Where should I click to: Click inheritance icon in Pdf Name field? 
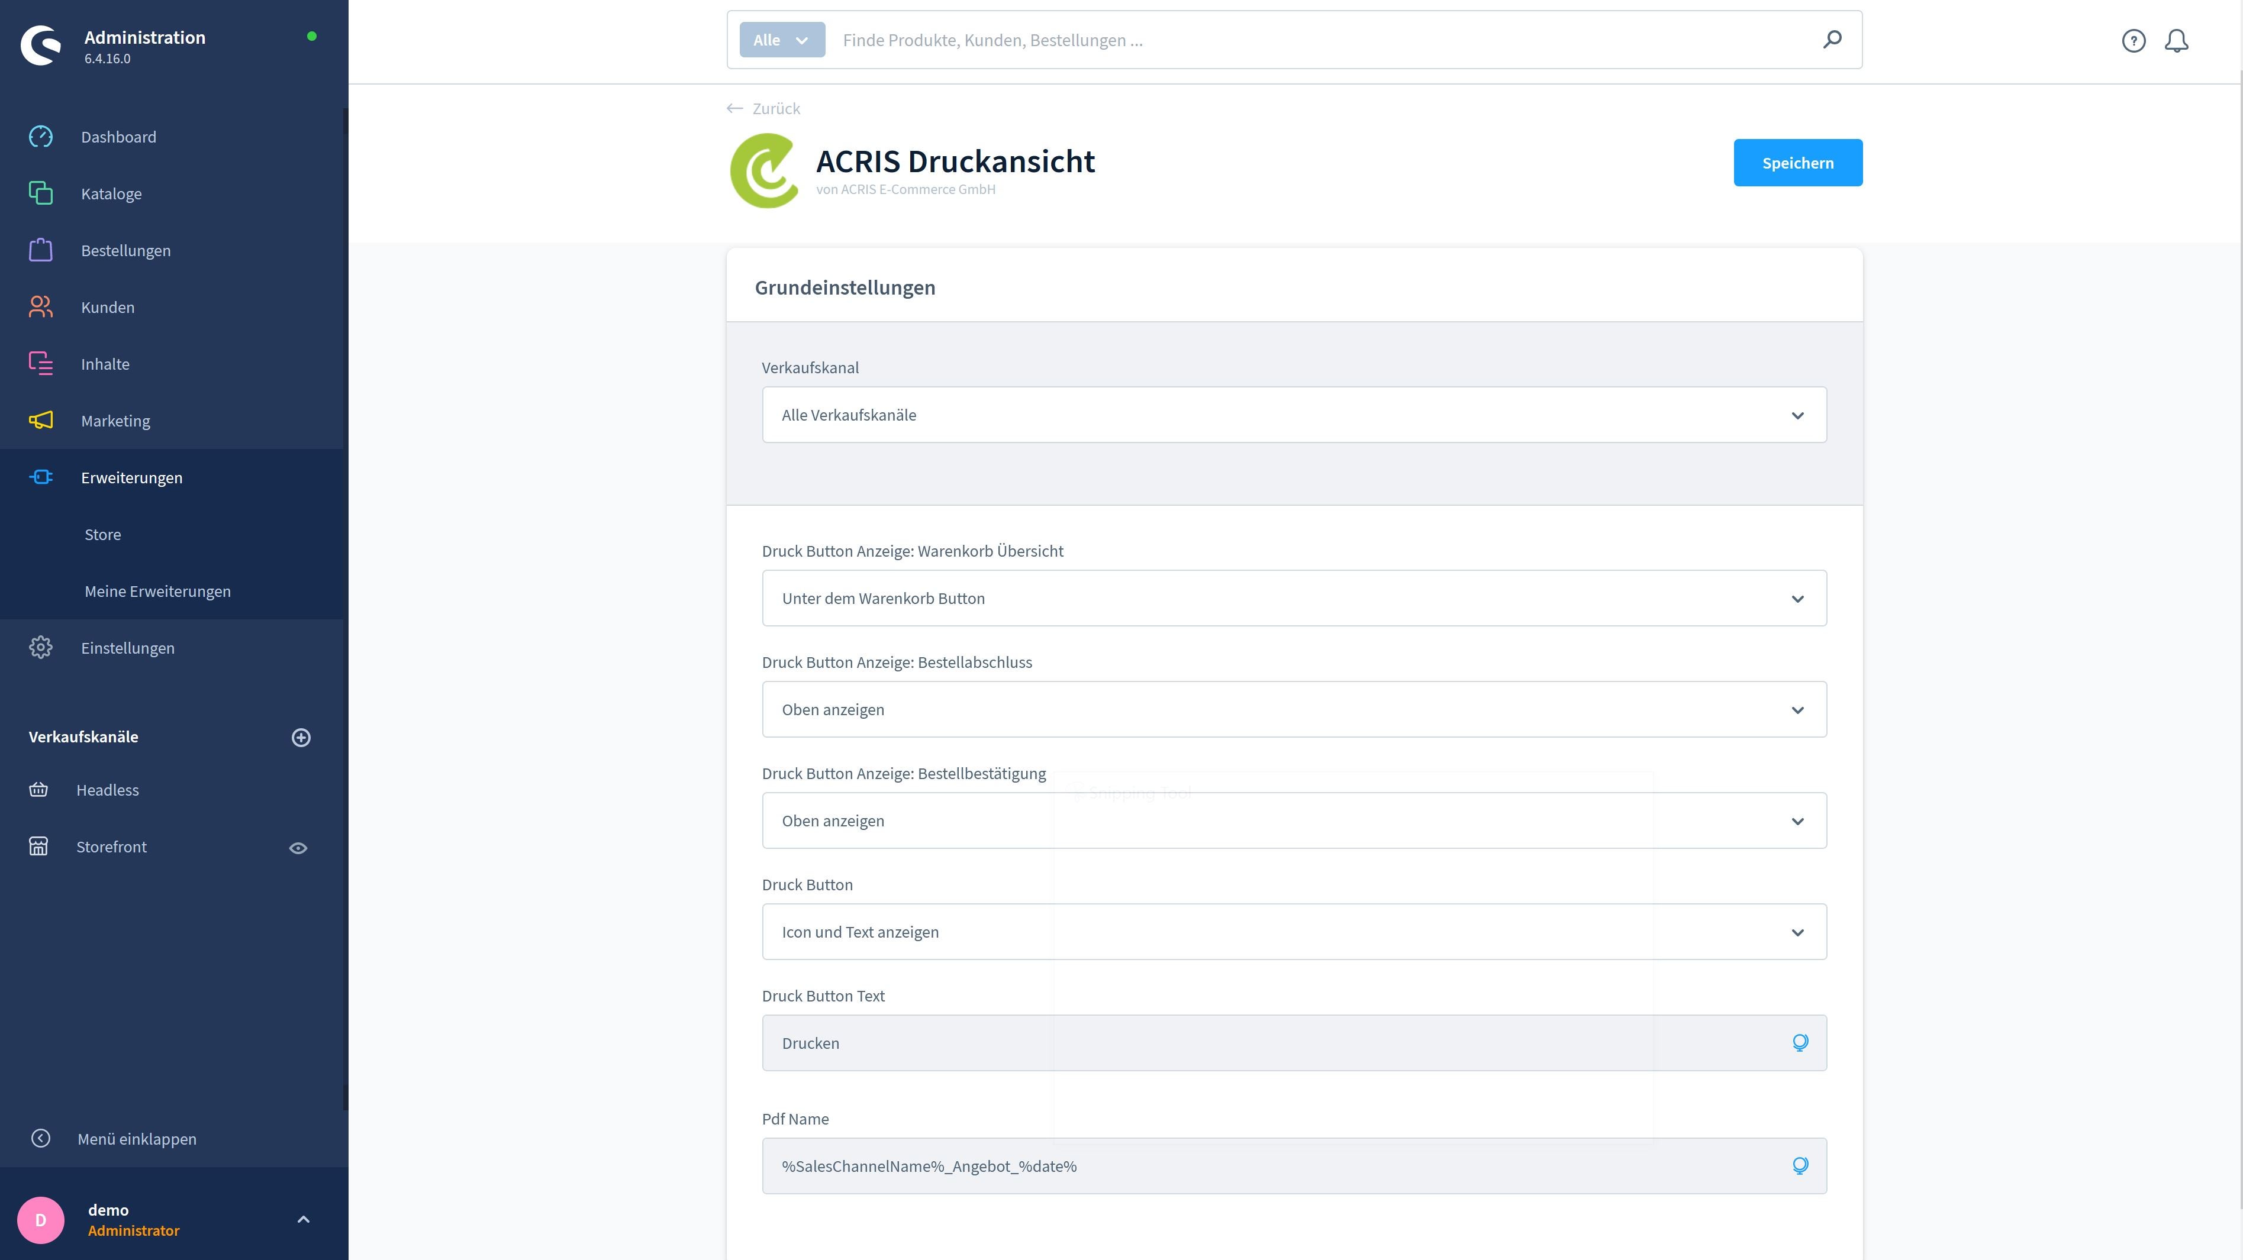(x=1800, y=1166)
